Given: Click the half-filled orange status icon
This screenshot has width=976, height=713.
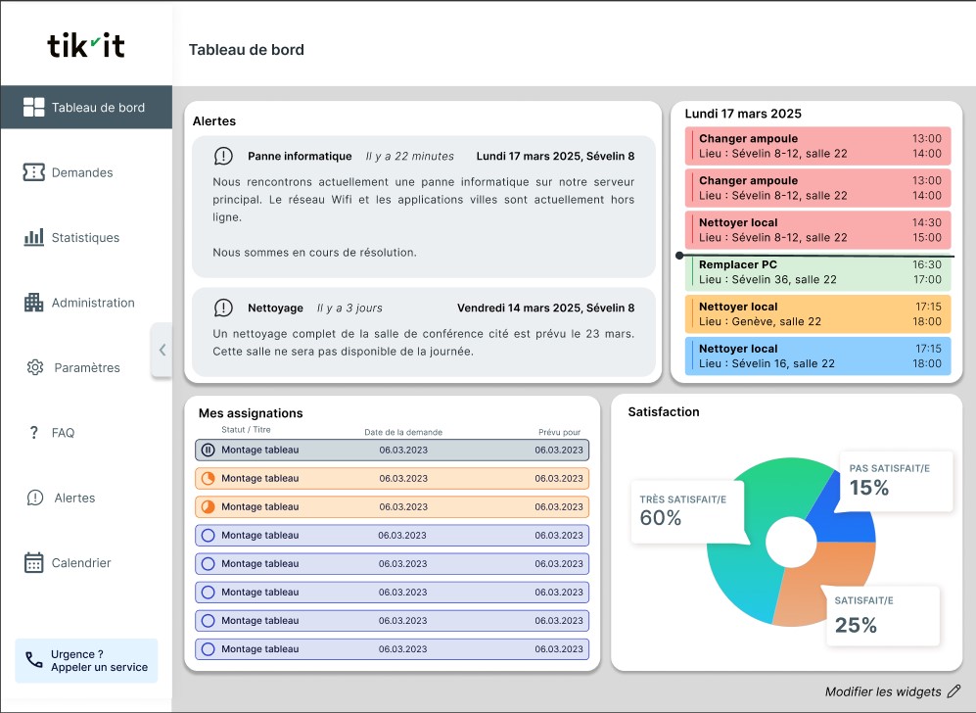Looking at the screenshot, I should coord(208,507).
